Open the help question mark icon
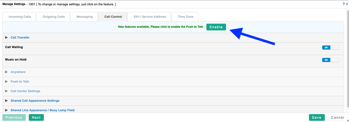This screenshot has width=349, height=122. coord(344,4)
